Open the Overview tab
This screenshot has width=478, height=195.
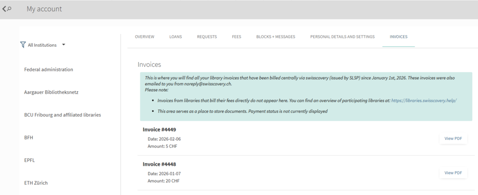click(x=145, y=37)
